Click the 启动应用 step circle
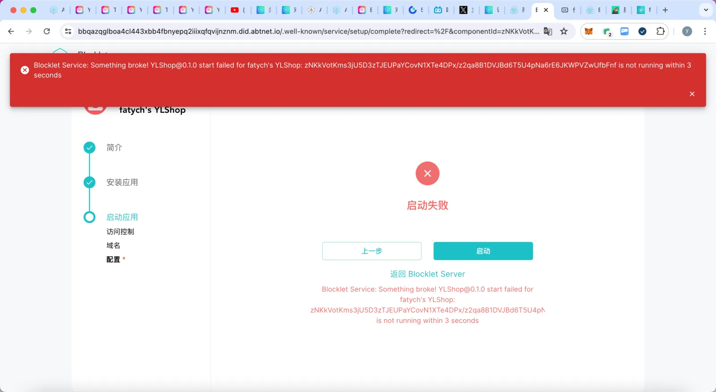Screen dimensions: 716x392 click(89, 217)
